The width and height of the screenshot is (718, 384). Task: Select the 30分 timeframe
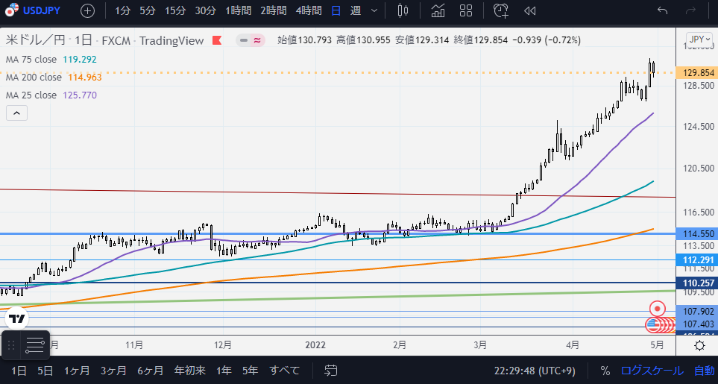tap(205, 11)
